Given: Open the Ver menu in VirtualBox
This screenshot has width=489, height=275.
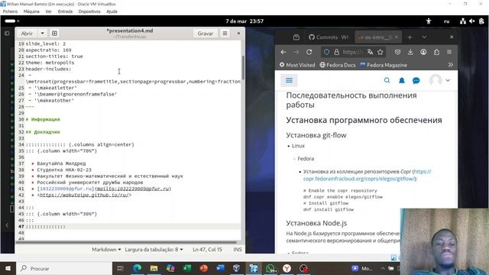Looking at the screenshot, I should click(48, 11).
